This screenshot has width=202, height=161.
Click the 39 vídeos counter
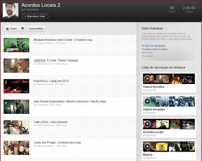tap(172, 9)
